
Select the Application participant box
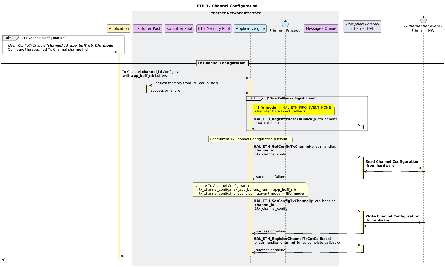pyautogui.click(x=119, y=28)
